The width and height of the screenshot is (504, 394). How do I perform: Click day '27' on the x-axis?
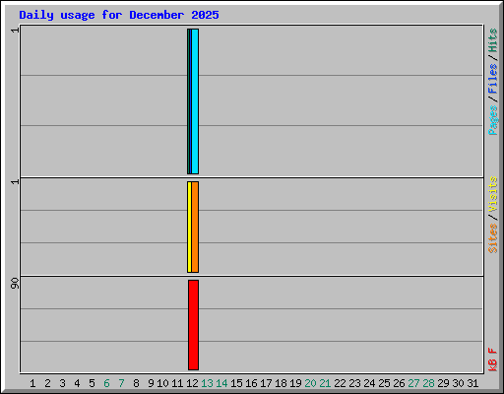[413, 383]
